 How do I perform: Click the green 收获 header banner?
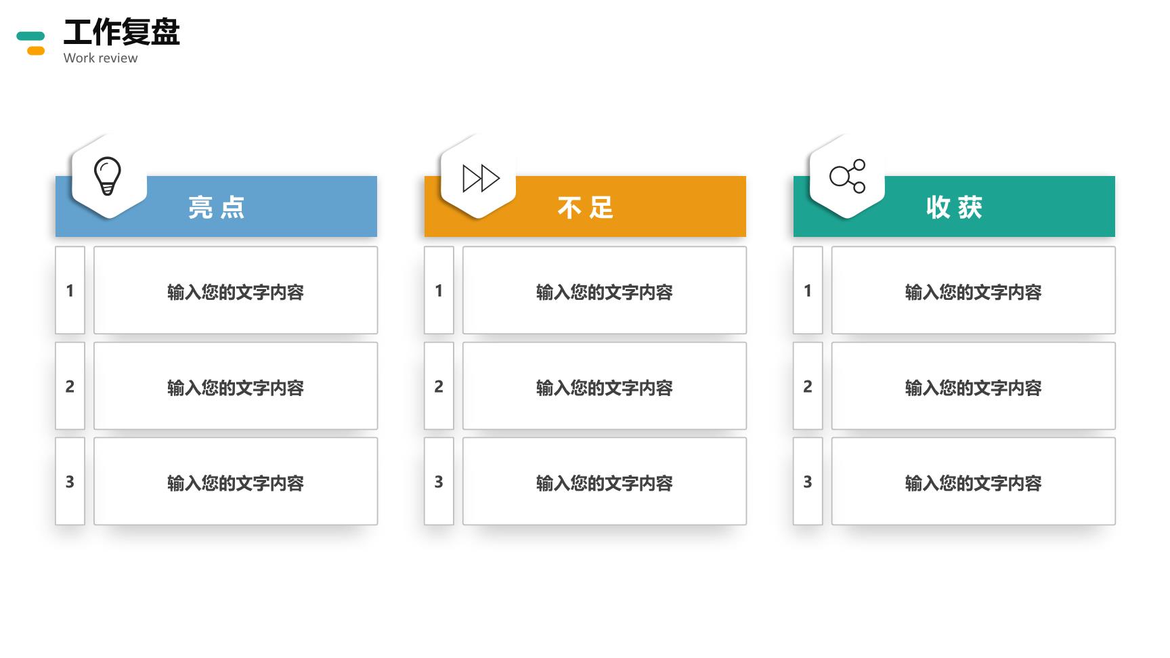(954, 206)
